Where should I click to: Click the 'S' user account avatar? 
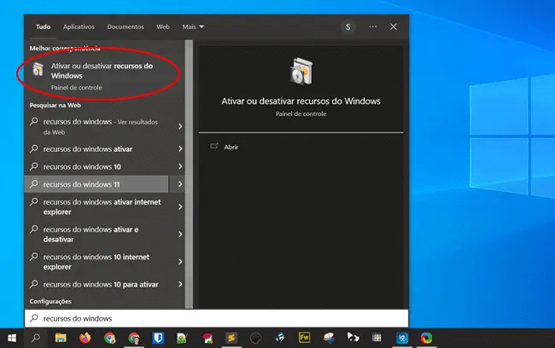348,27
